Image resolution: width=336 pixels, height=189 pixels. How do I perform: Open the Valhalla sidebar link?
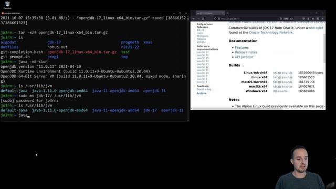pyautogui.click(x=201, y=42)
